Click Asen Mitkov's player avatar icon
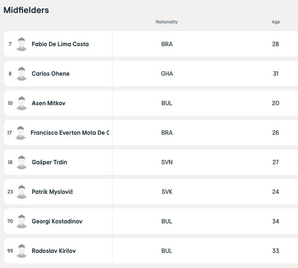The image size is (298, 268). pyautogui.click(x=22, y=103)
